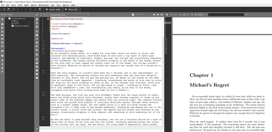
Task: Open the Help menu
Action: (x=73, y=5)
